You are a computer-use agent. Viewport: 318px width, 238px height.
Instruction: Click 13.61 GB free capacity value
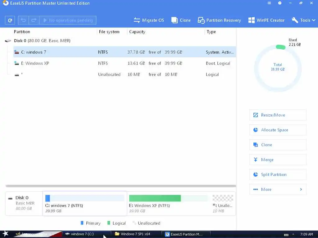[x=136, y=63]
